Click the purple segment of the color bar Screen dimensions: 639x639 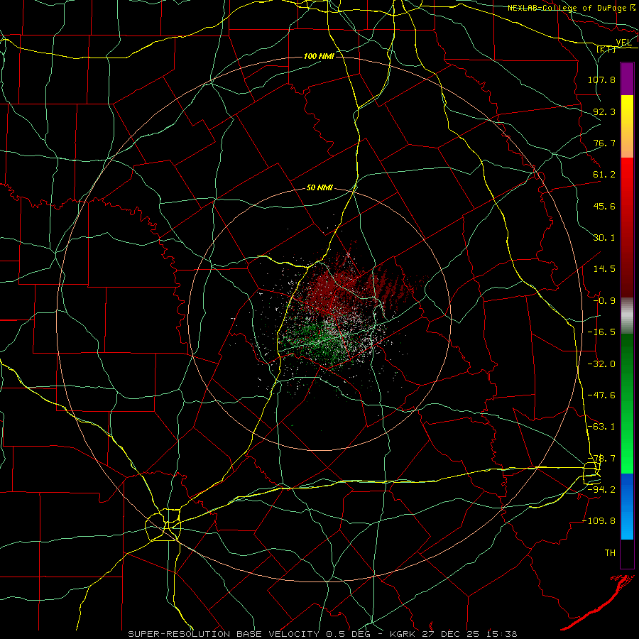627,80
